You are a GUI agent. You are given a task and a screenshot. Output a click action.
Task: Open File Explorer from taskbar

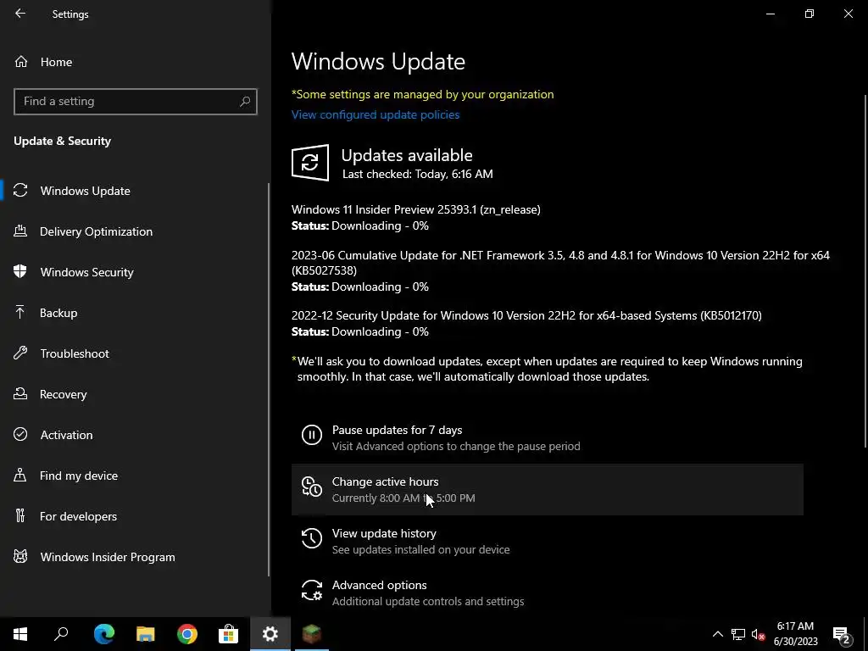(x=146, y=634)
